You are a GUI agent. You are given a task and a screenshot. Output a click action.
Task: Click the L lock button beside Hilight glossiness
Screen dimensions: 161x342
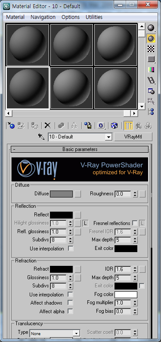pos(85,223)
